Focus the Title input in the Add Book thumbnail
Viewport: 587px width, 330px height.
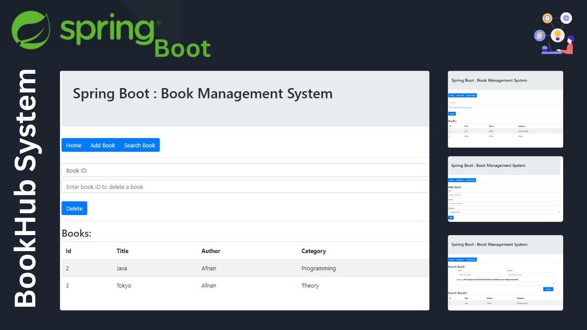coord(504,195)
